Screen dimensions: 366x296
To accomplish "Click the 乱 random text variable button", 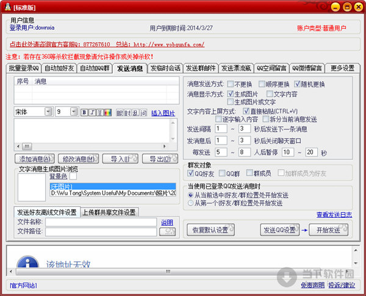I will [x=135, y=113].
